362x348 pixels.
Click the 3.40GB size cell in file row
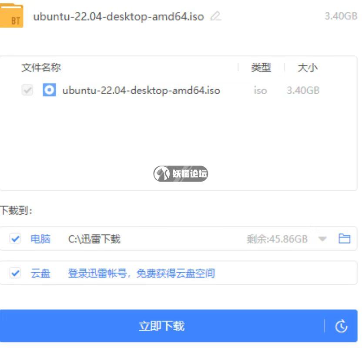[x=303, y=90]
